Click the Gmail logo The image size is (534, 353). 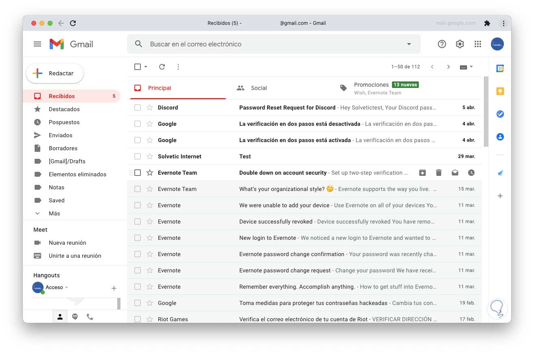[x=71, y=44]
